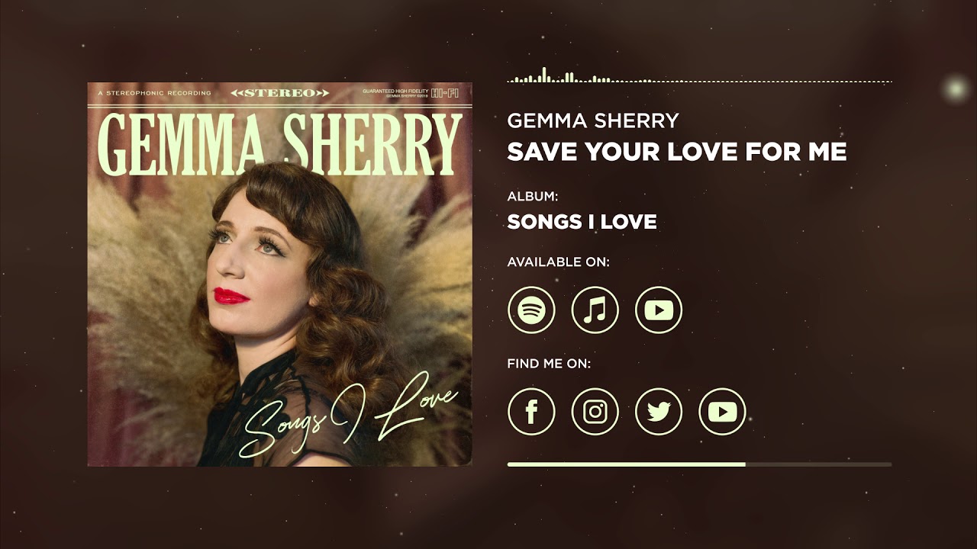Screen dimensions: 977x549
Task: Click the artist name above the song title
Action: coord(593,120)
